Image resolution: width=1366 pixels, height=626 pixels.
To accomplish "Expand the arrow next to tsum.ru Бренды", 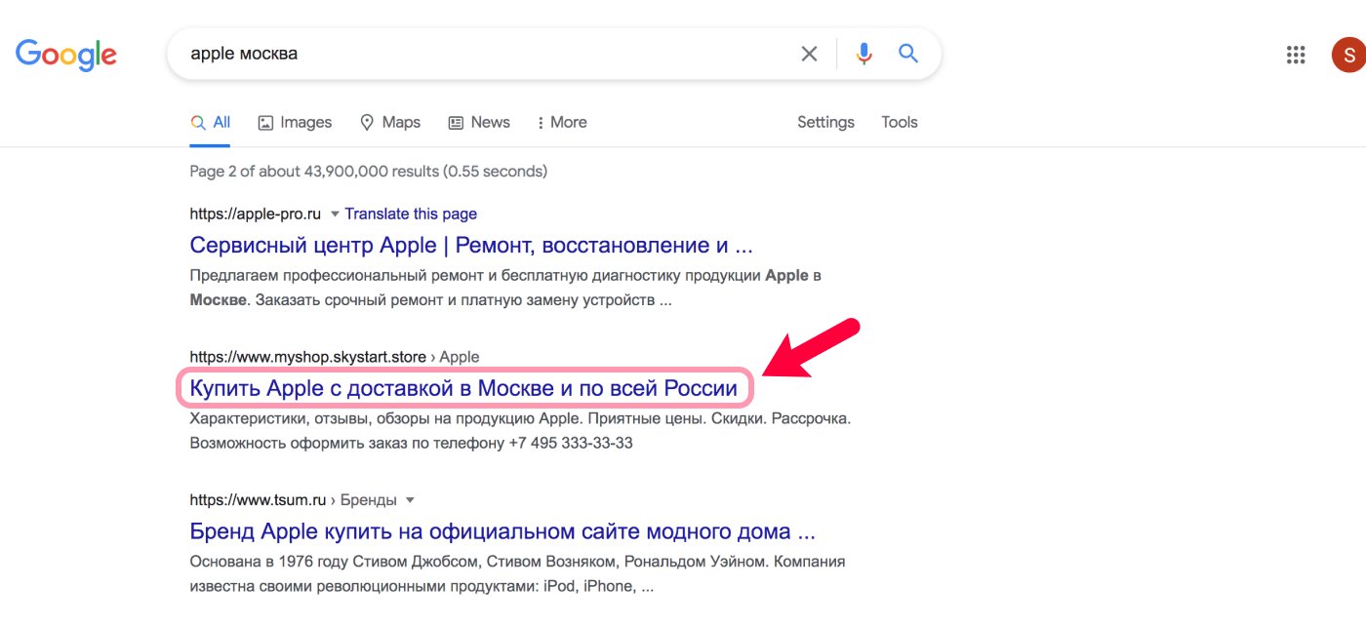I will (x=410, y=500).
